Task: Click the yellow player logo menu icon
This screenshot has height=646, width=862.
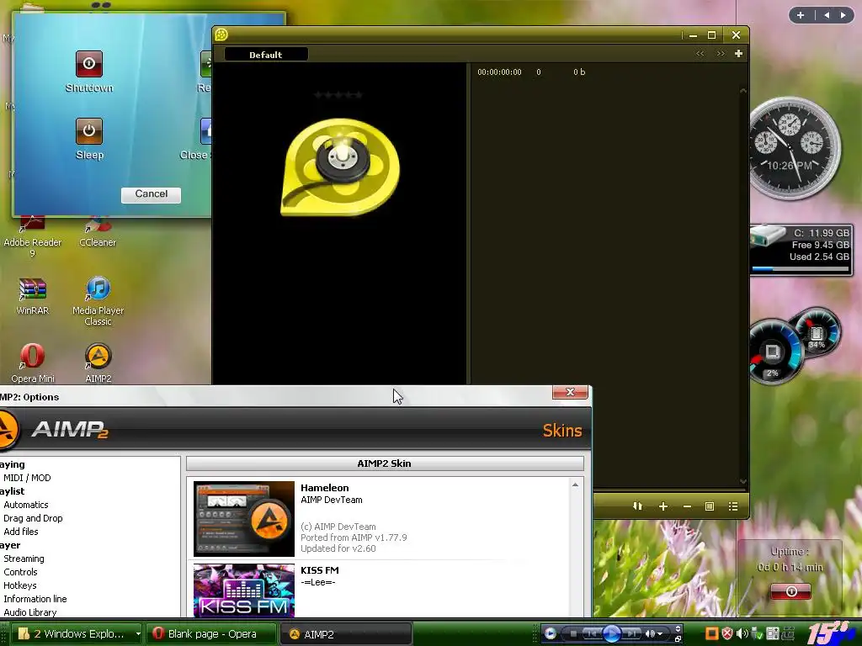Action: point(221,34)
